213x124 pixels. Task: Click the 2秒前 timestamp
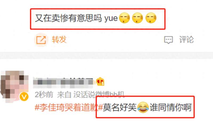pyautogui.click(x=44, y=95)
